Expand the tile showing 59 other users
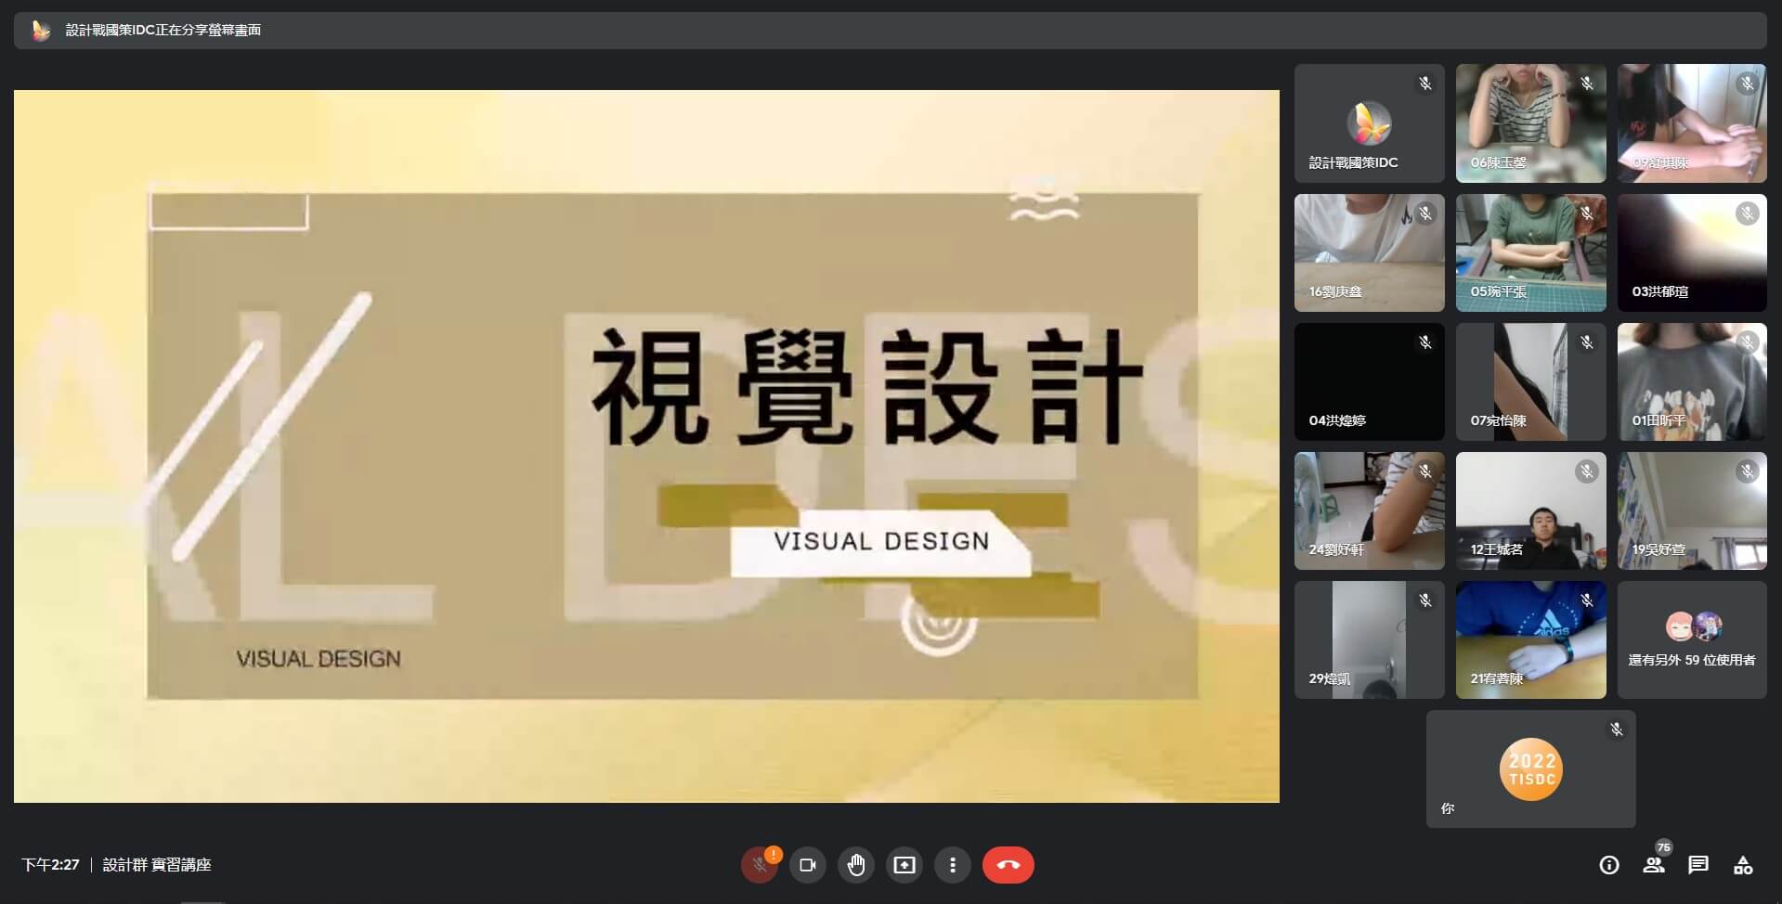The width and height of the screenshot is (1782, 904). pos(1691,639)
